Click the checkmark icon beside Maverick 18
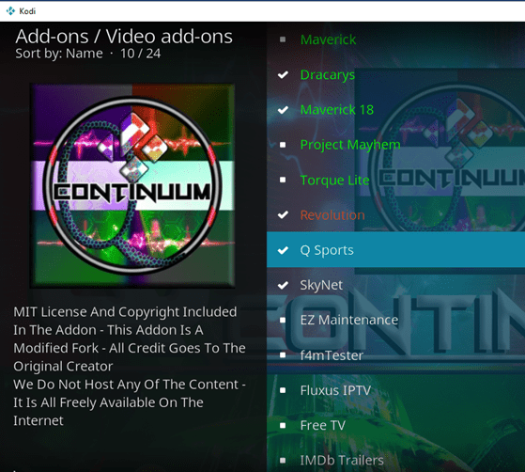This screenshot has height=472, width=525. click(x=283, y=110)
